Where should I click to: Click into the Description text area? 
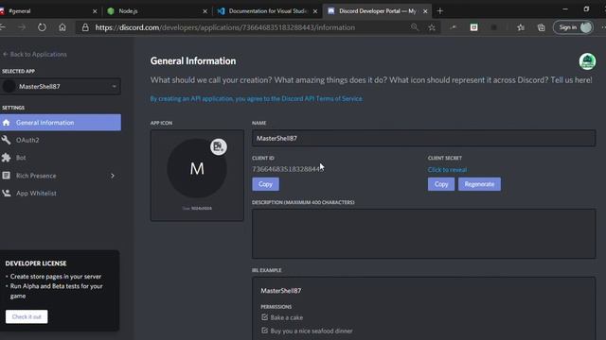click(423, 233)
